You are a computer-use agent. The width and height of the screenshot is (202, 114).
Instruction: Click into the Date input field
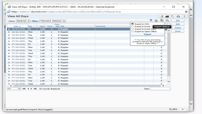click(x=160, y=89)
